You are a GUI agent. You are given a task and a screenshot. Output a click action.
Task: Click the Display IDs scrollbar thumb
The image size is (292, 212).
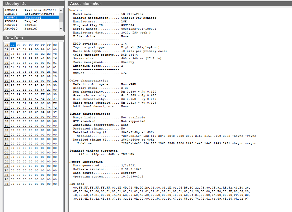[61, 17]
